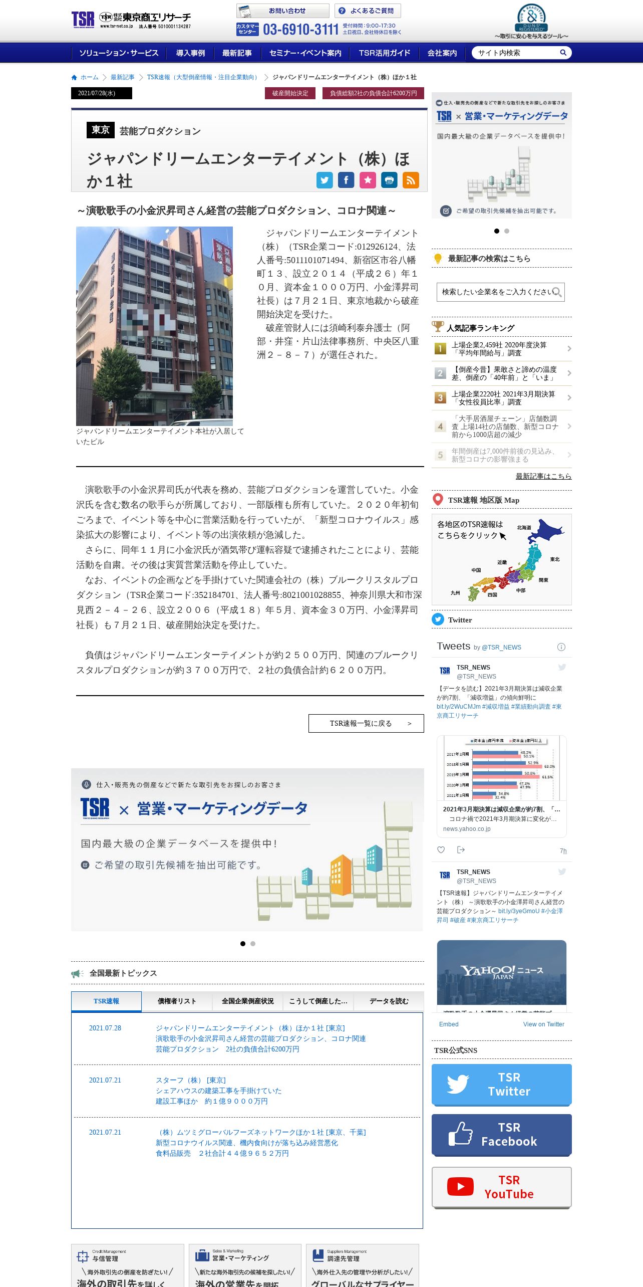Open TSR_NEWS avatar on second tweet
The image size is (643, 1287).
[445, 876]
